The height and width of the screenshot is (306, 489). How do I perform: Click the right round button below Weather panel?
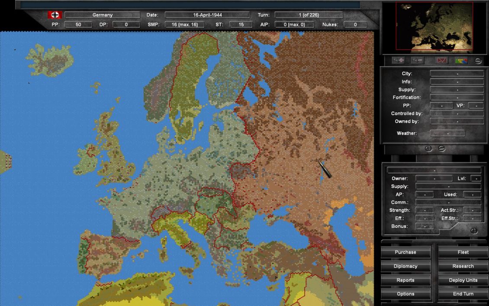click(441, 149)
